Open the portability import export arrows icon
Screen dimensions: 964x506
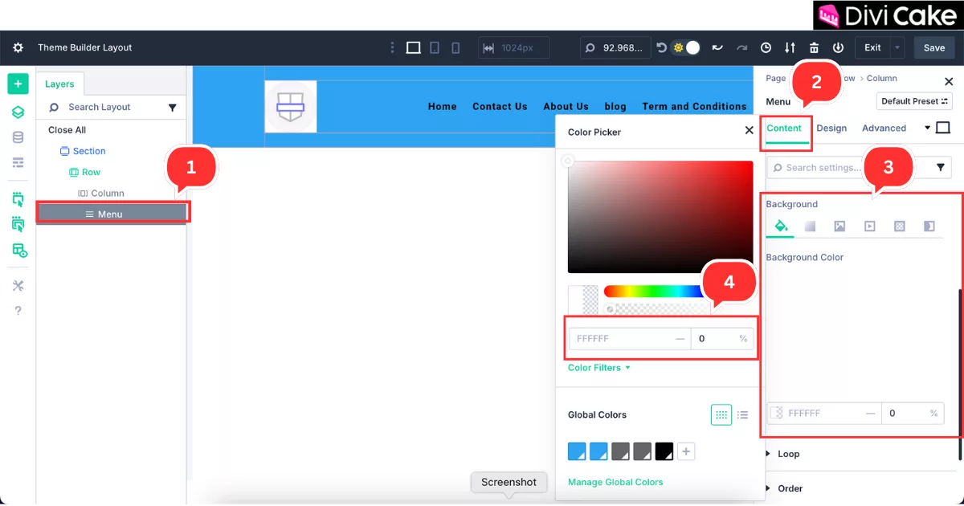790,47
